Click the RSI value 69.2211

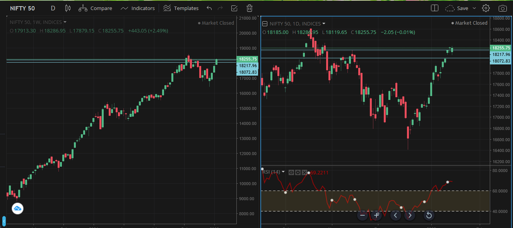[319, 172]
